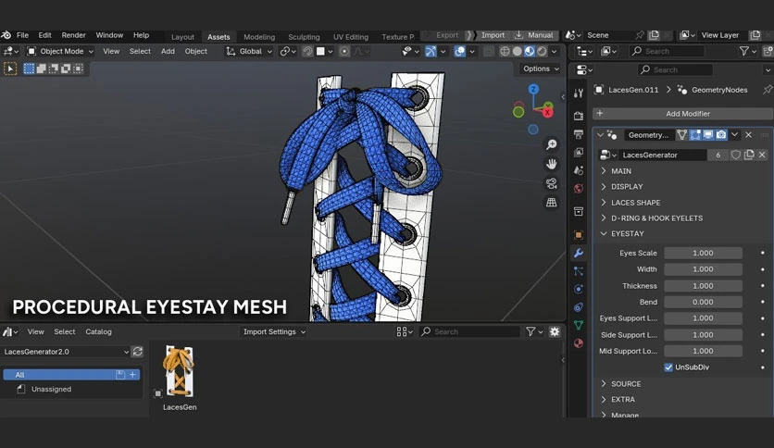Viewport: 774px width, 448px height.
Task: Pin the LacesGen.011 properties context
Action: pyautogui.click(x=768, y=90)
